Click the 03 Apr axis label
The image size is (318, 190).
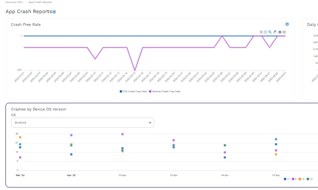point(174,175)
